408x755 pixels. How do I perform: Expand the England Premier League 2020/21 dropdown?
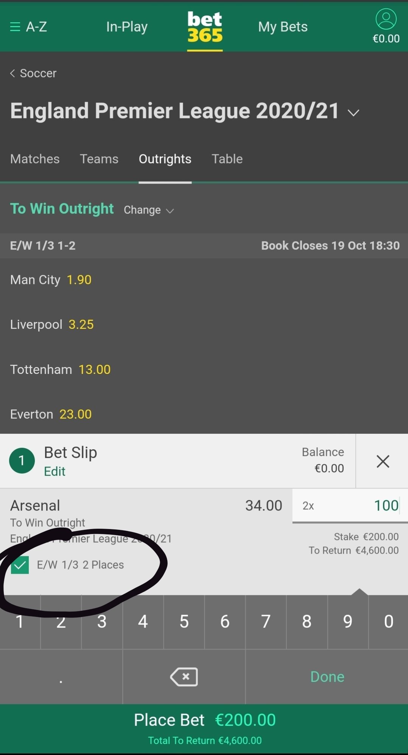click(x=353, y=112)
